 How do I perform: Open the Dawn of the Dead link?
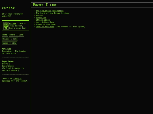click(45, 27)
